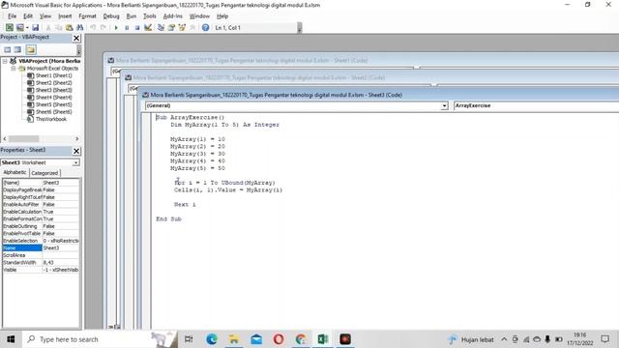Screen dimensions: 619x348
Task: Click the StandardWidth value 8,43
Action: pyautogui.click(x=60, y=262)
